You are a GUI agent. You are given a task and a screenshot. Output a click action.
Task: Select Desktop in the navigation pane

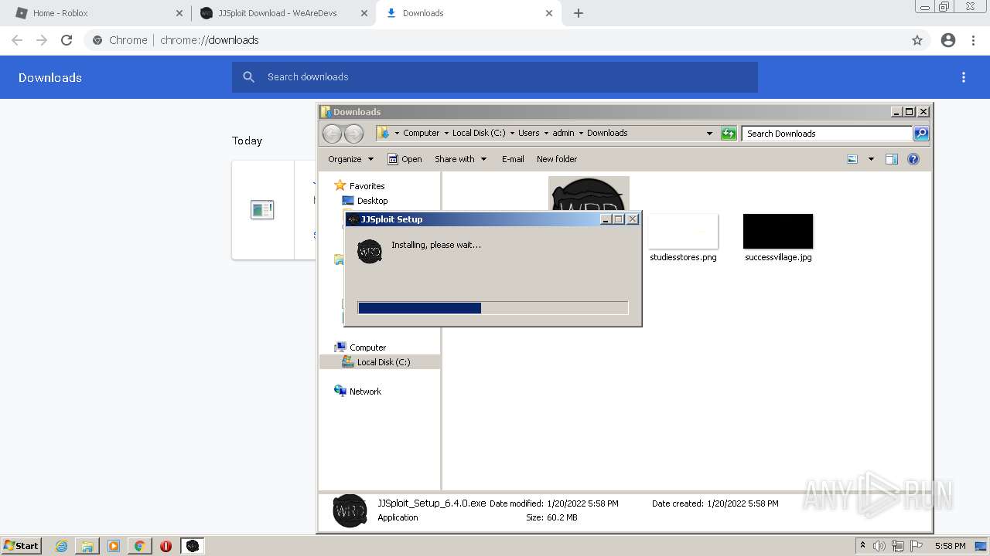[x=372, y=201]
